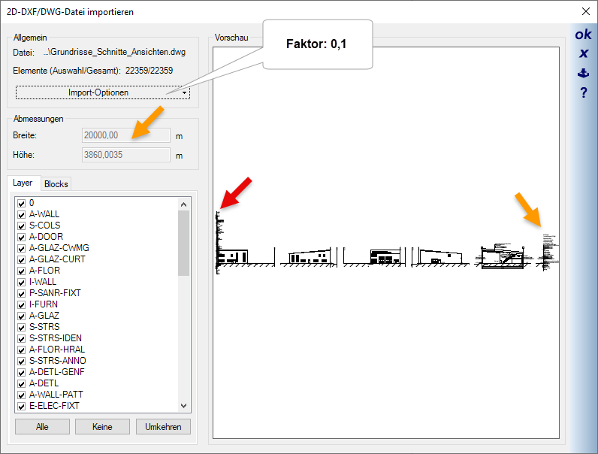The width and height of the screenshot is (598, 454).
Task: Select the E-ELEC-FIXT layer entry
Action: coord(54,406)
